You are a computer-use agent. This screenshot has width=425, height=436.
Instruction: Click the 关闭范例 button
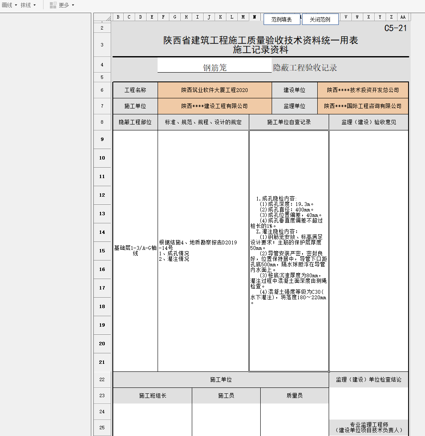point(320,19)
